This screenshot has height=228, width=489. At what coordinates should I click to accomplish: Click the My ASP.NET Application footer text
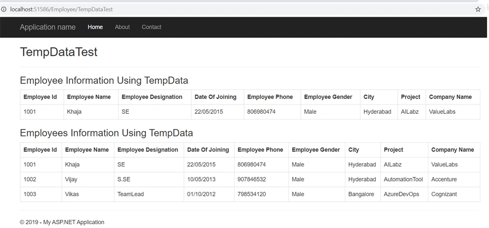[x=74, y=222]
